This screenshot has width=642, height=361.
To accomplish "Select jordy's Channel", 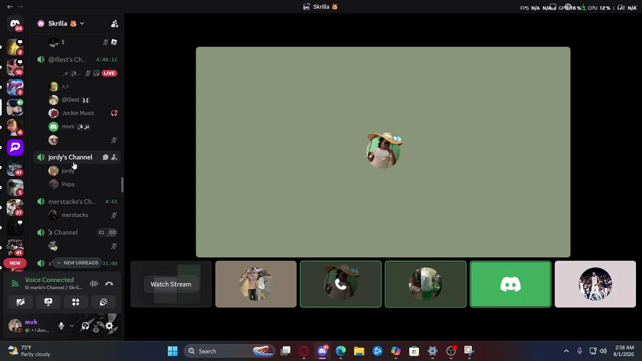I will (78, 157).
